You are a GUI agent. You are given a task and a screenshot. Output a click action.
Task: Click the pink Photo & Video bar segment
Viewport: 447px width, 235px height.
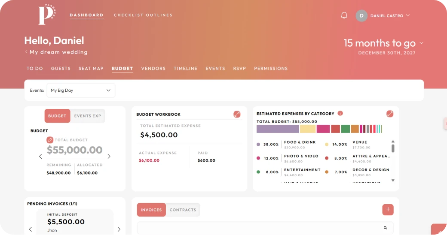(x=323, y=129)
